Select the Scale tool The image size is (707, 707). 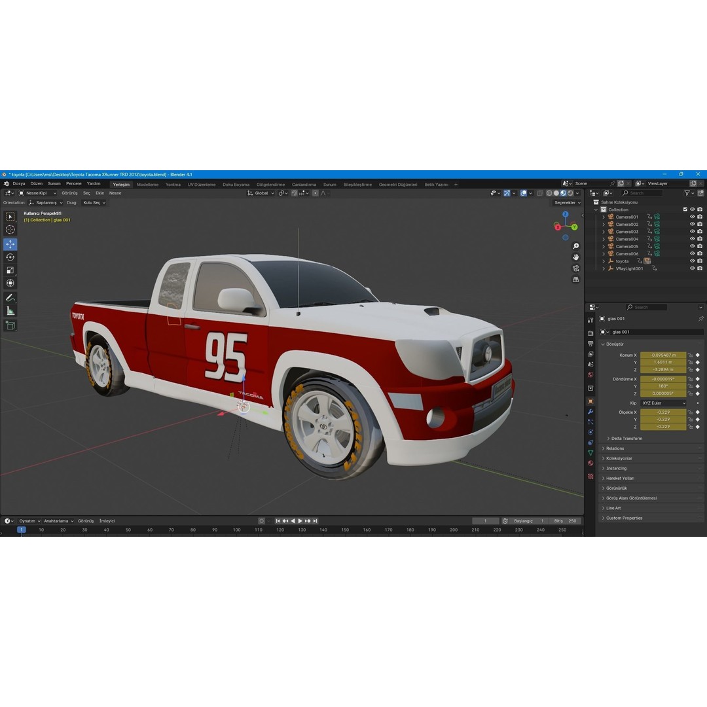pyautogui.click(x=10, y=270)
